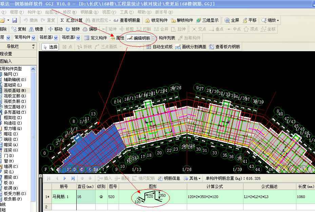The width and height of the screenshot is (315, 212).
Task: Activate the 选择 selection tool
Action: click(51, 47)
